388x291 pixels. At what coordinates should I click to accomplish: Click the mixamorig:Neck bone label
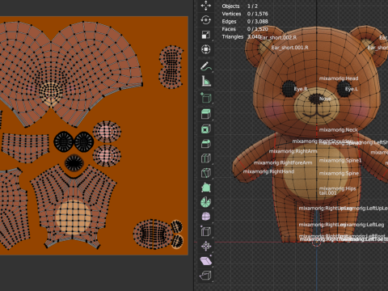coord(339,130)
